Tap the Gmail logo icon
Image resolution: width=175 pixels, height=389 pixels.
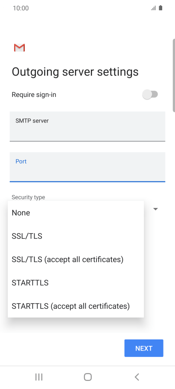(19, 48)
